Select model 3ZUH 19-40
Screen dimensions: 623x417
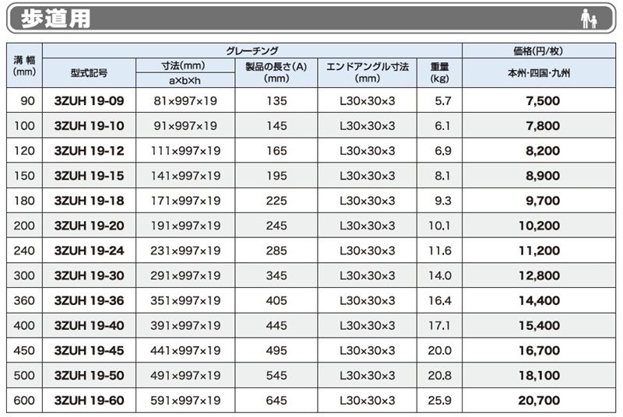[89, 326]
